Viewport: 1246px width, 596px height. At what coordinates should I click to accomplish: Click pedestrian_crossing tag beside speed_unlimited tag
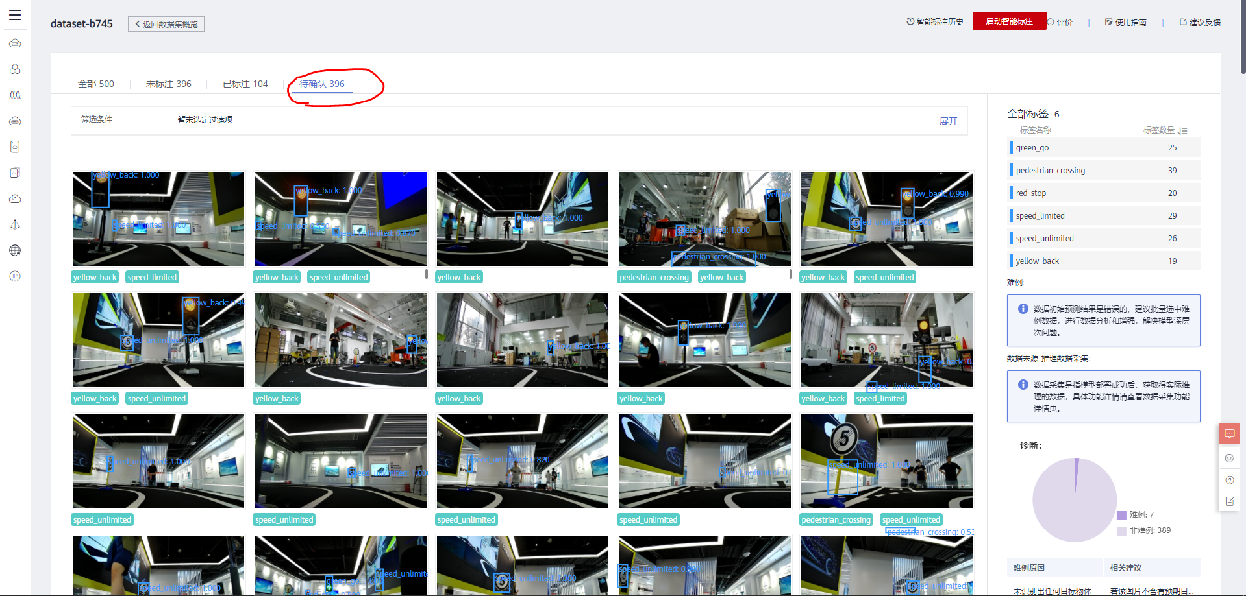click(836, 519)
